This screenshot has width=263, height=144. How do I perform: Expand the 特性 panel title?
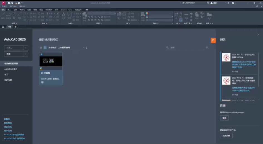[x=156, y=23]
